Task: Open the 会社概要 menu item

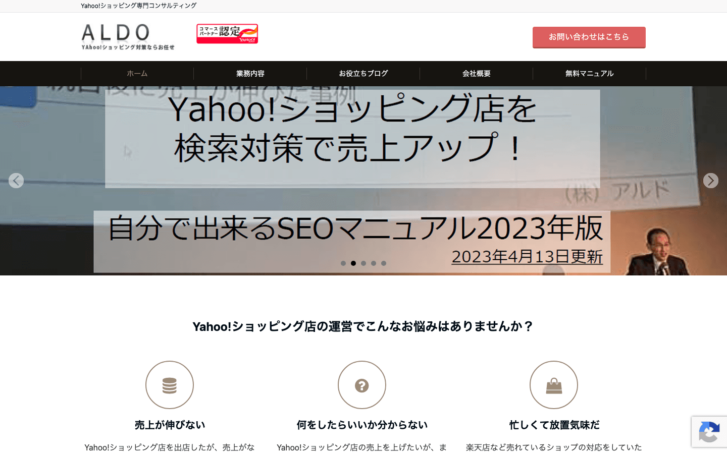Action: coord(477,74)
